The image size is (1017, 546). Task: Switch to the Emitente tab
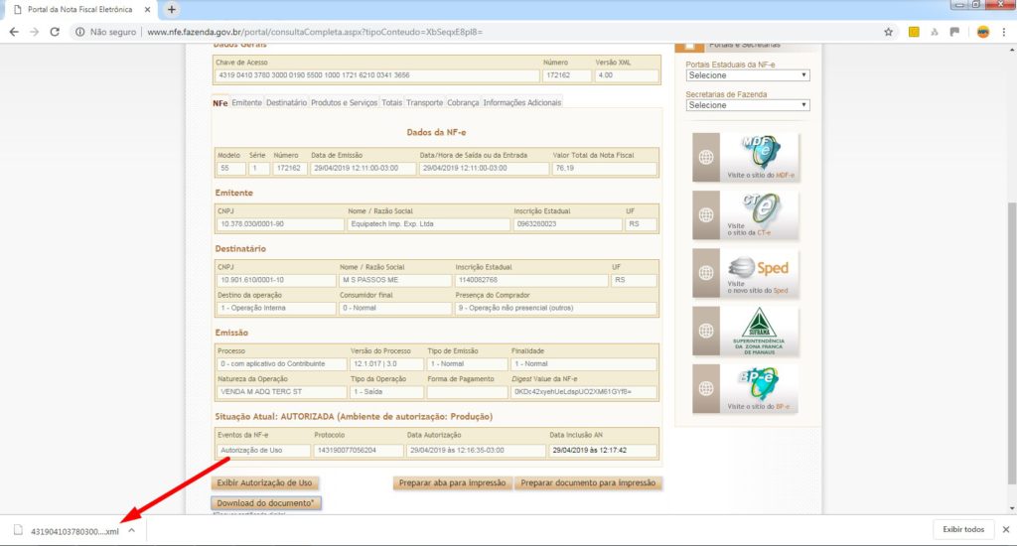tap(246, 102)
